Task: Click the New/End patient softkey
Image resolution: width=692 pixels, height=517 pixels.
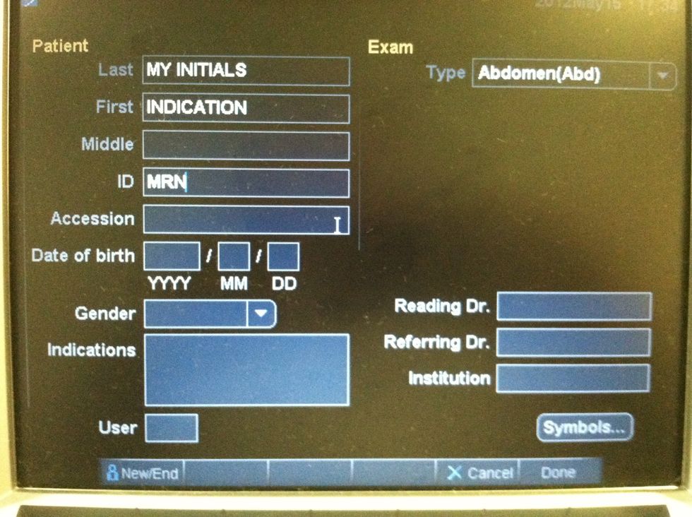Action: 143,473
